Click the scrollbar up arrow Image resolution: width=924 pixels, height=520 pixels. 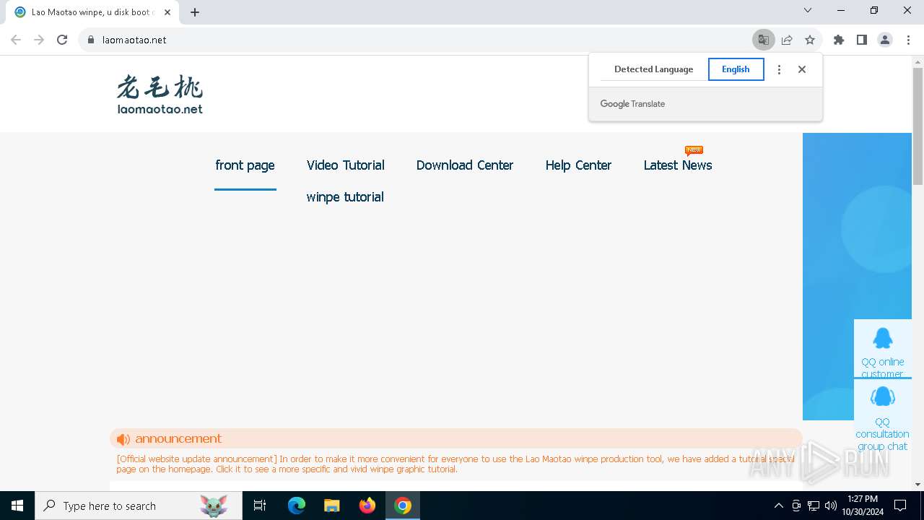tap(918, 61)
